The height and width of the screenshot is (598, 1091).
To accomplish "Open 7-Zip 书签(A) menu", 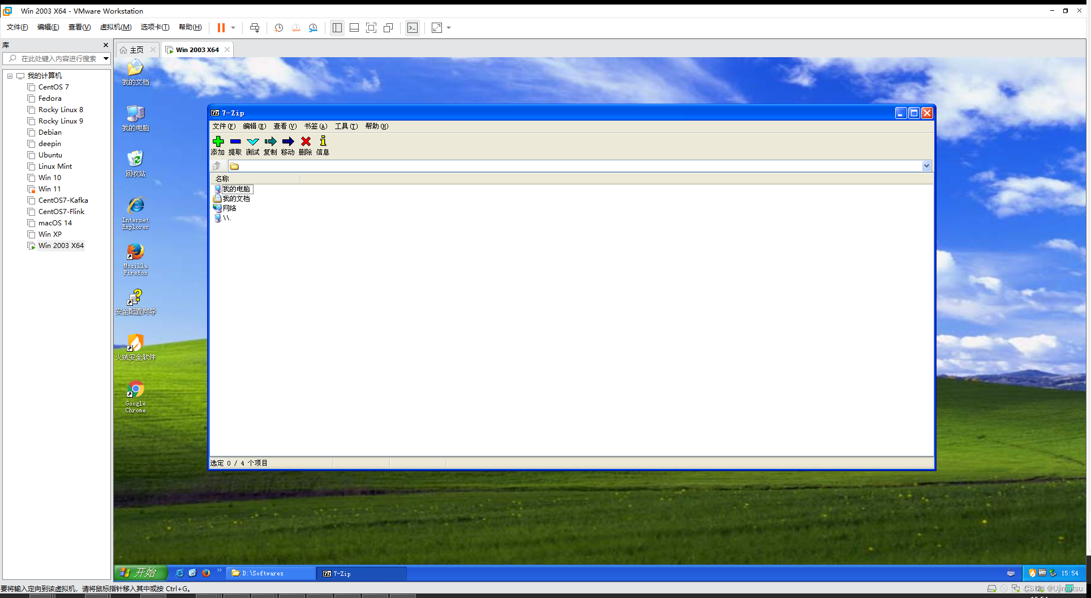I will [315, 126].
